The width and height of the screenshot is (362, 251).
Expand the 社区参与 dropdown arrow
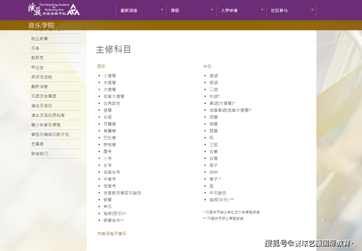point(312,10)
